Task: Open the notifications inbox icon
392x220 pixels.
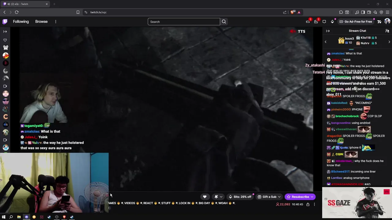Action: (x=316, y=22)
